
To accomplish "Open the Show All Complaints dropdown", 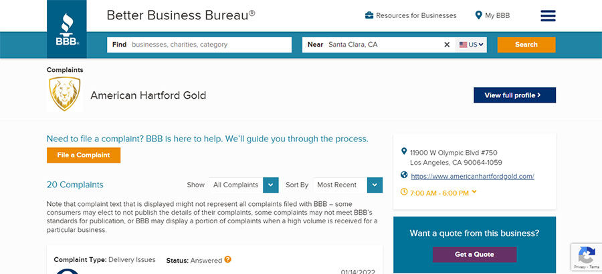I will [x=243, y=185].
